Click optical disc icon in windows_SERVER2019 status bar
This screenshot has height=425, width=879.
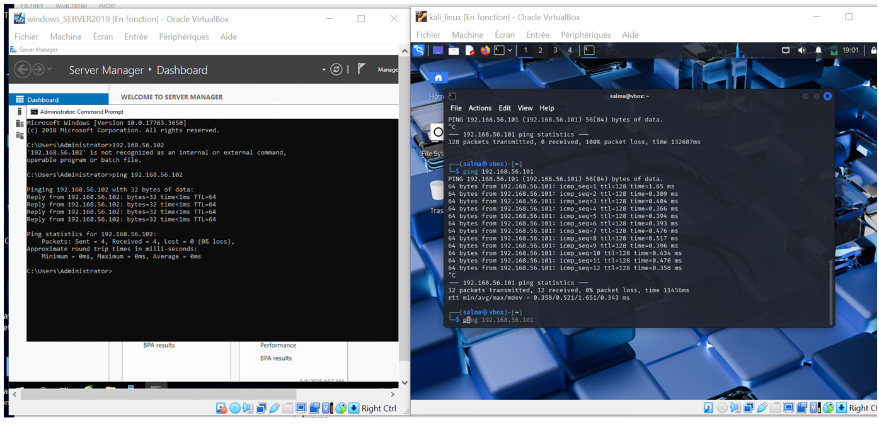(235, 408)
